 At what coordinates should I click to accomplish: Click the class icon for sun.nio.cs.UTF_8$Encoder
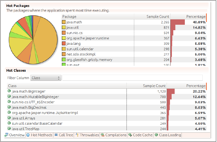click(9, 102)
